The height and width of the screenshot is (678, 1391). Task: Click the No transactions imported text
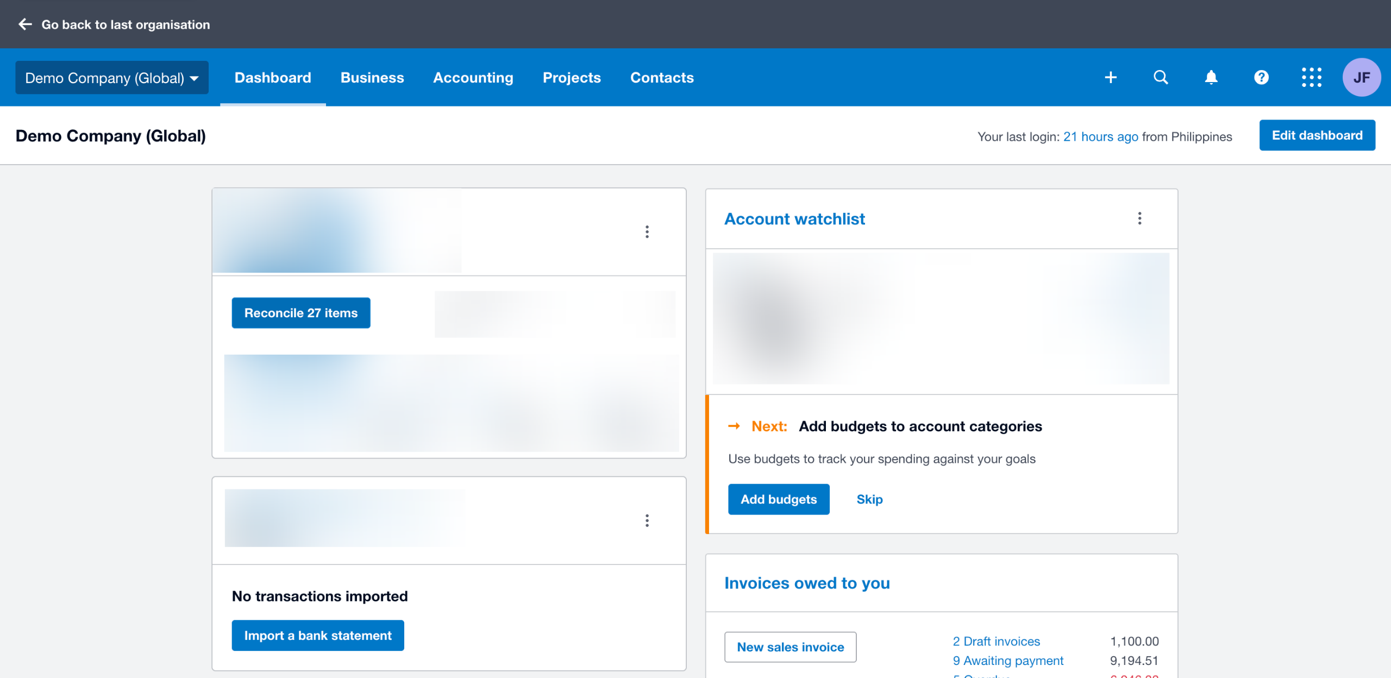click(320, 596)
